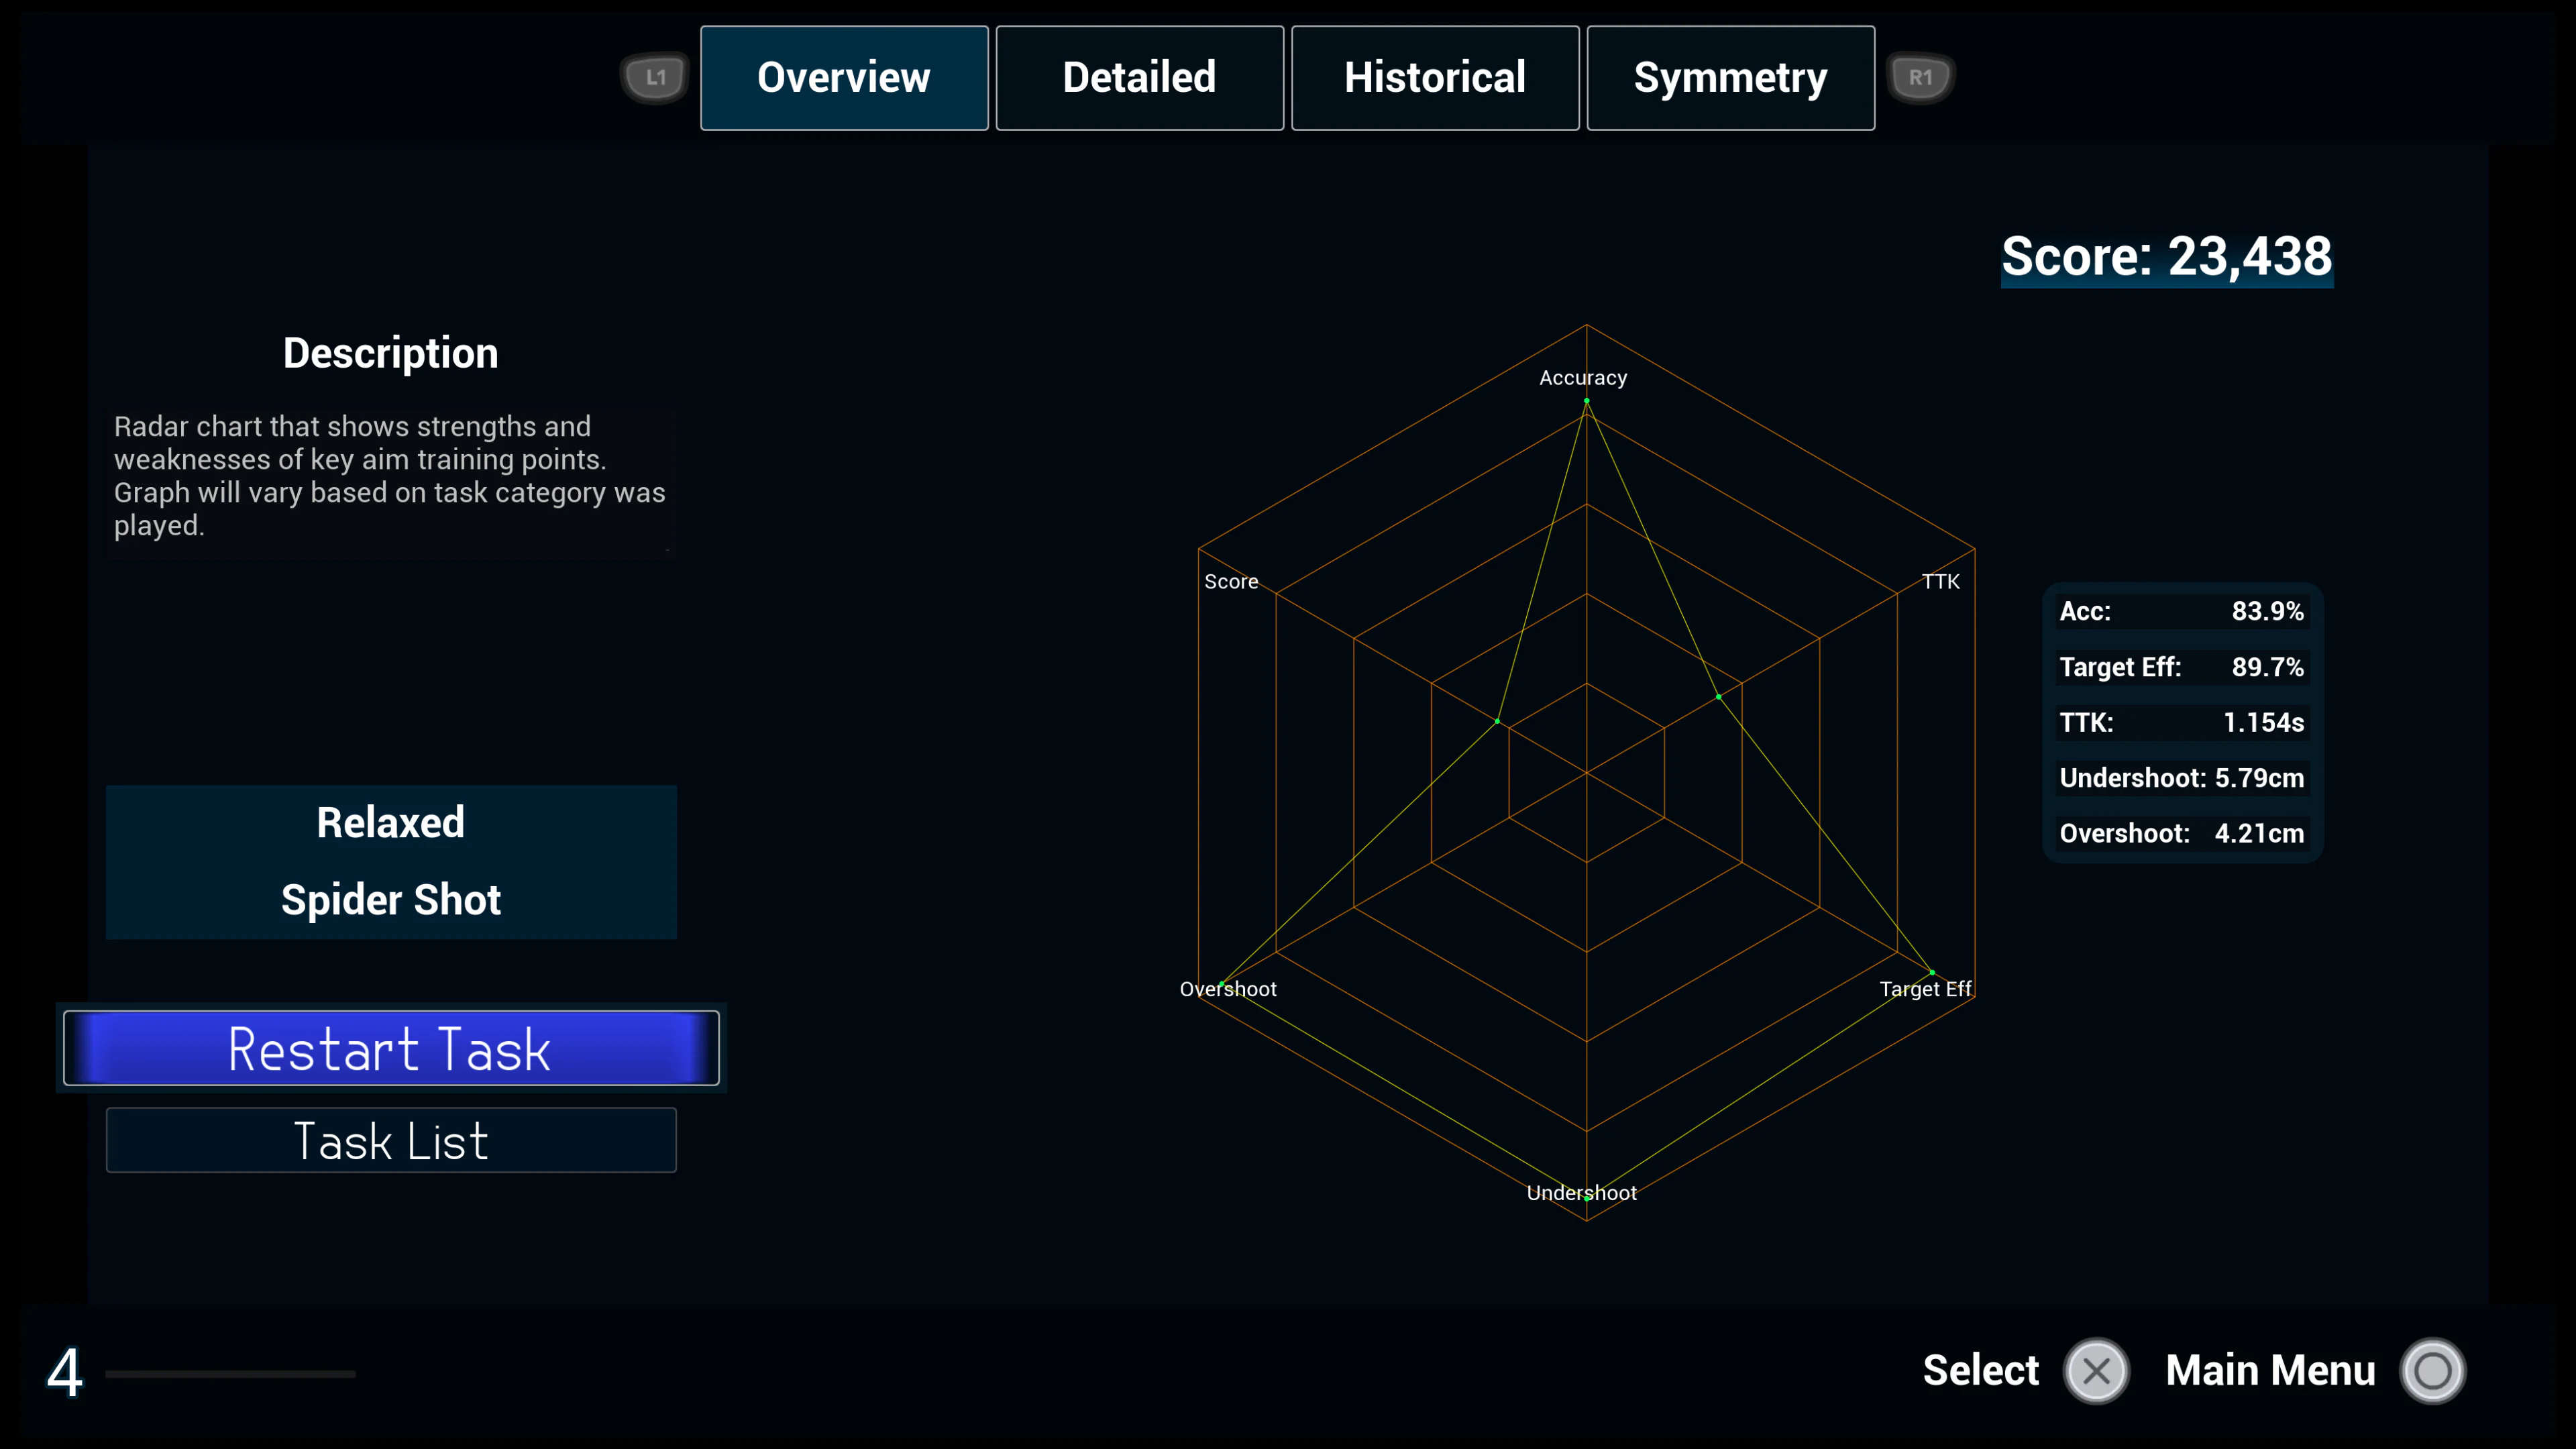Open the Task List
The width and height of the screenshot is (2576, 1449).
click(x=390, y=1140)
